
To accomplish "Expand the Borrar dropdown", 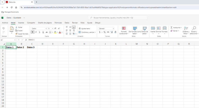I will pyautogui.click(x=179, y=31).
